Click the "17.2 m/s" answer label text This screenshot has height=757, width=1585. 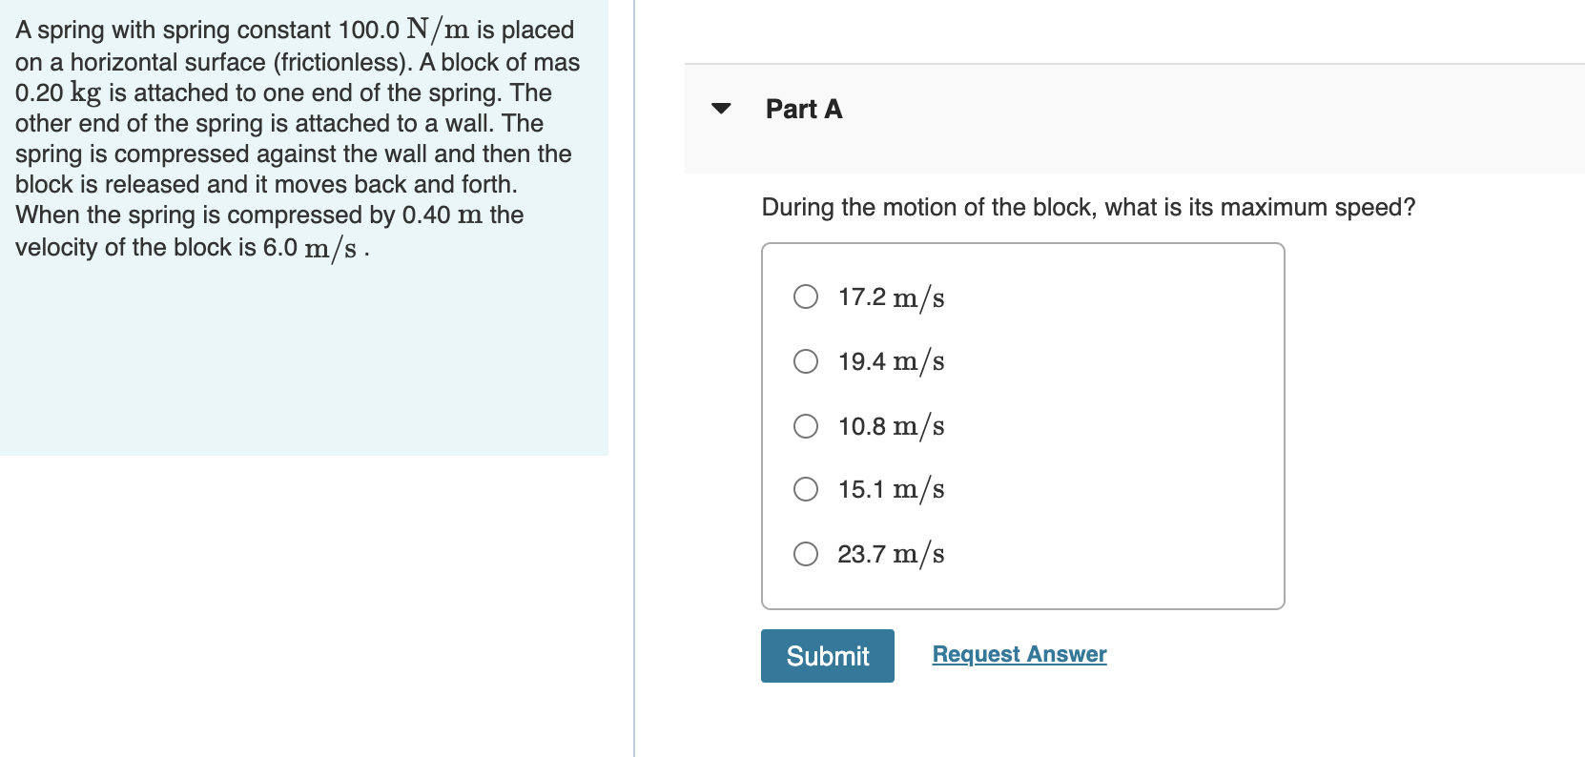[x=891, y=297]
